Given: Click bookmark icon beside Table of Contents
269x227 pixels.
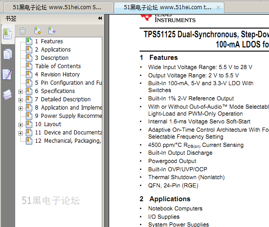Looking at the screenshot, I should pyautogui.click(x=29, y=66).
